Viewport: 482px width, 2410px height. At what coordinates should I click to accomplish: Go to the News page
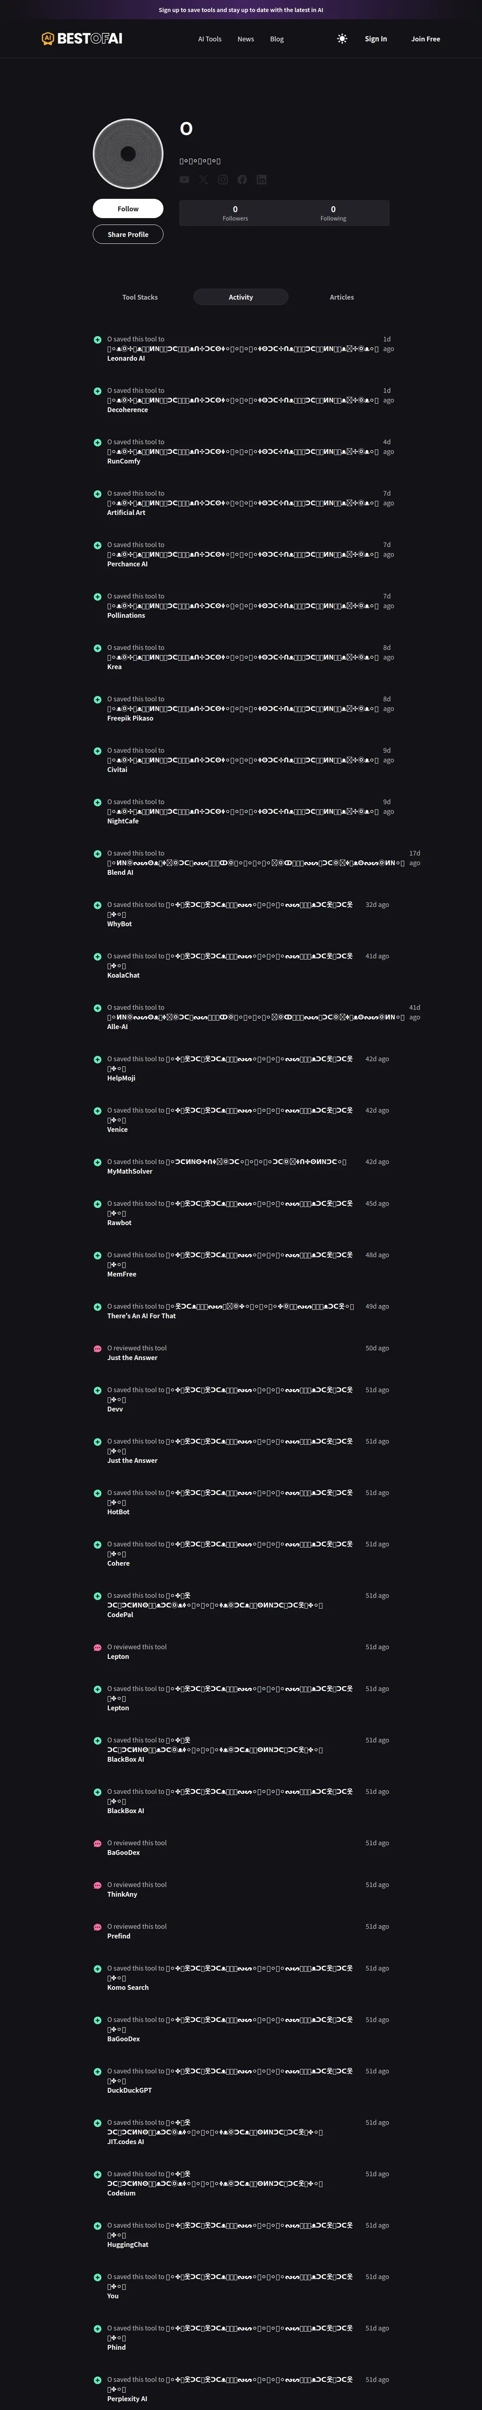(x=245, y=39)
